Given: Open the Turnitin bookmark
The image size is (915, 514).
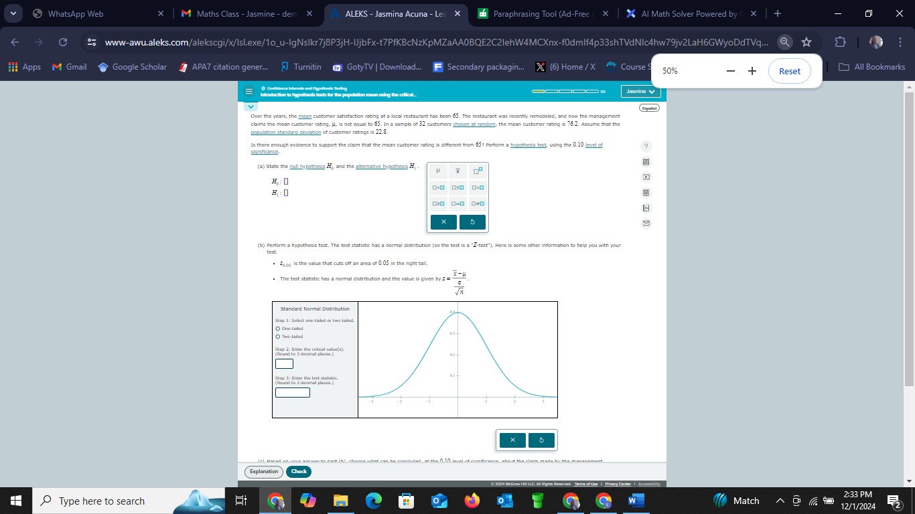Looking at the screenshot, I should tap(301, 67).
